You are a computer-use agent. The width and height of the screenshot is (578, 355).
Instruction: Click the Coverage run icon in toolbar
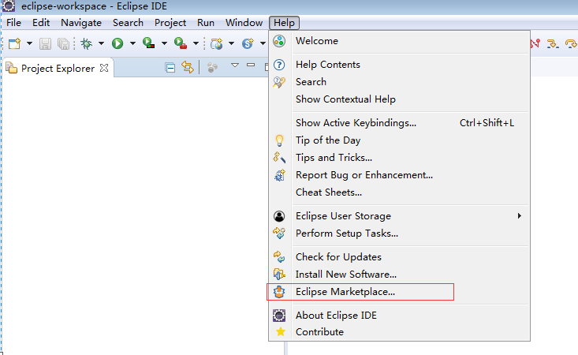[x=148, y=43]
